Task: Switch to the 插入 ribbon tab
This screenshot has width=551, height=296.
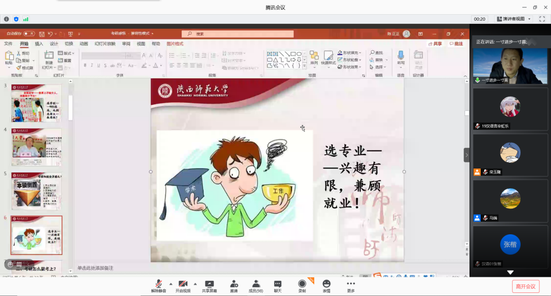Action: pyautogui.click(x=39, y=44)
